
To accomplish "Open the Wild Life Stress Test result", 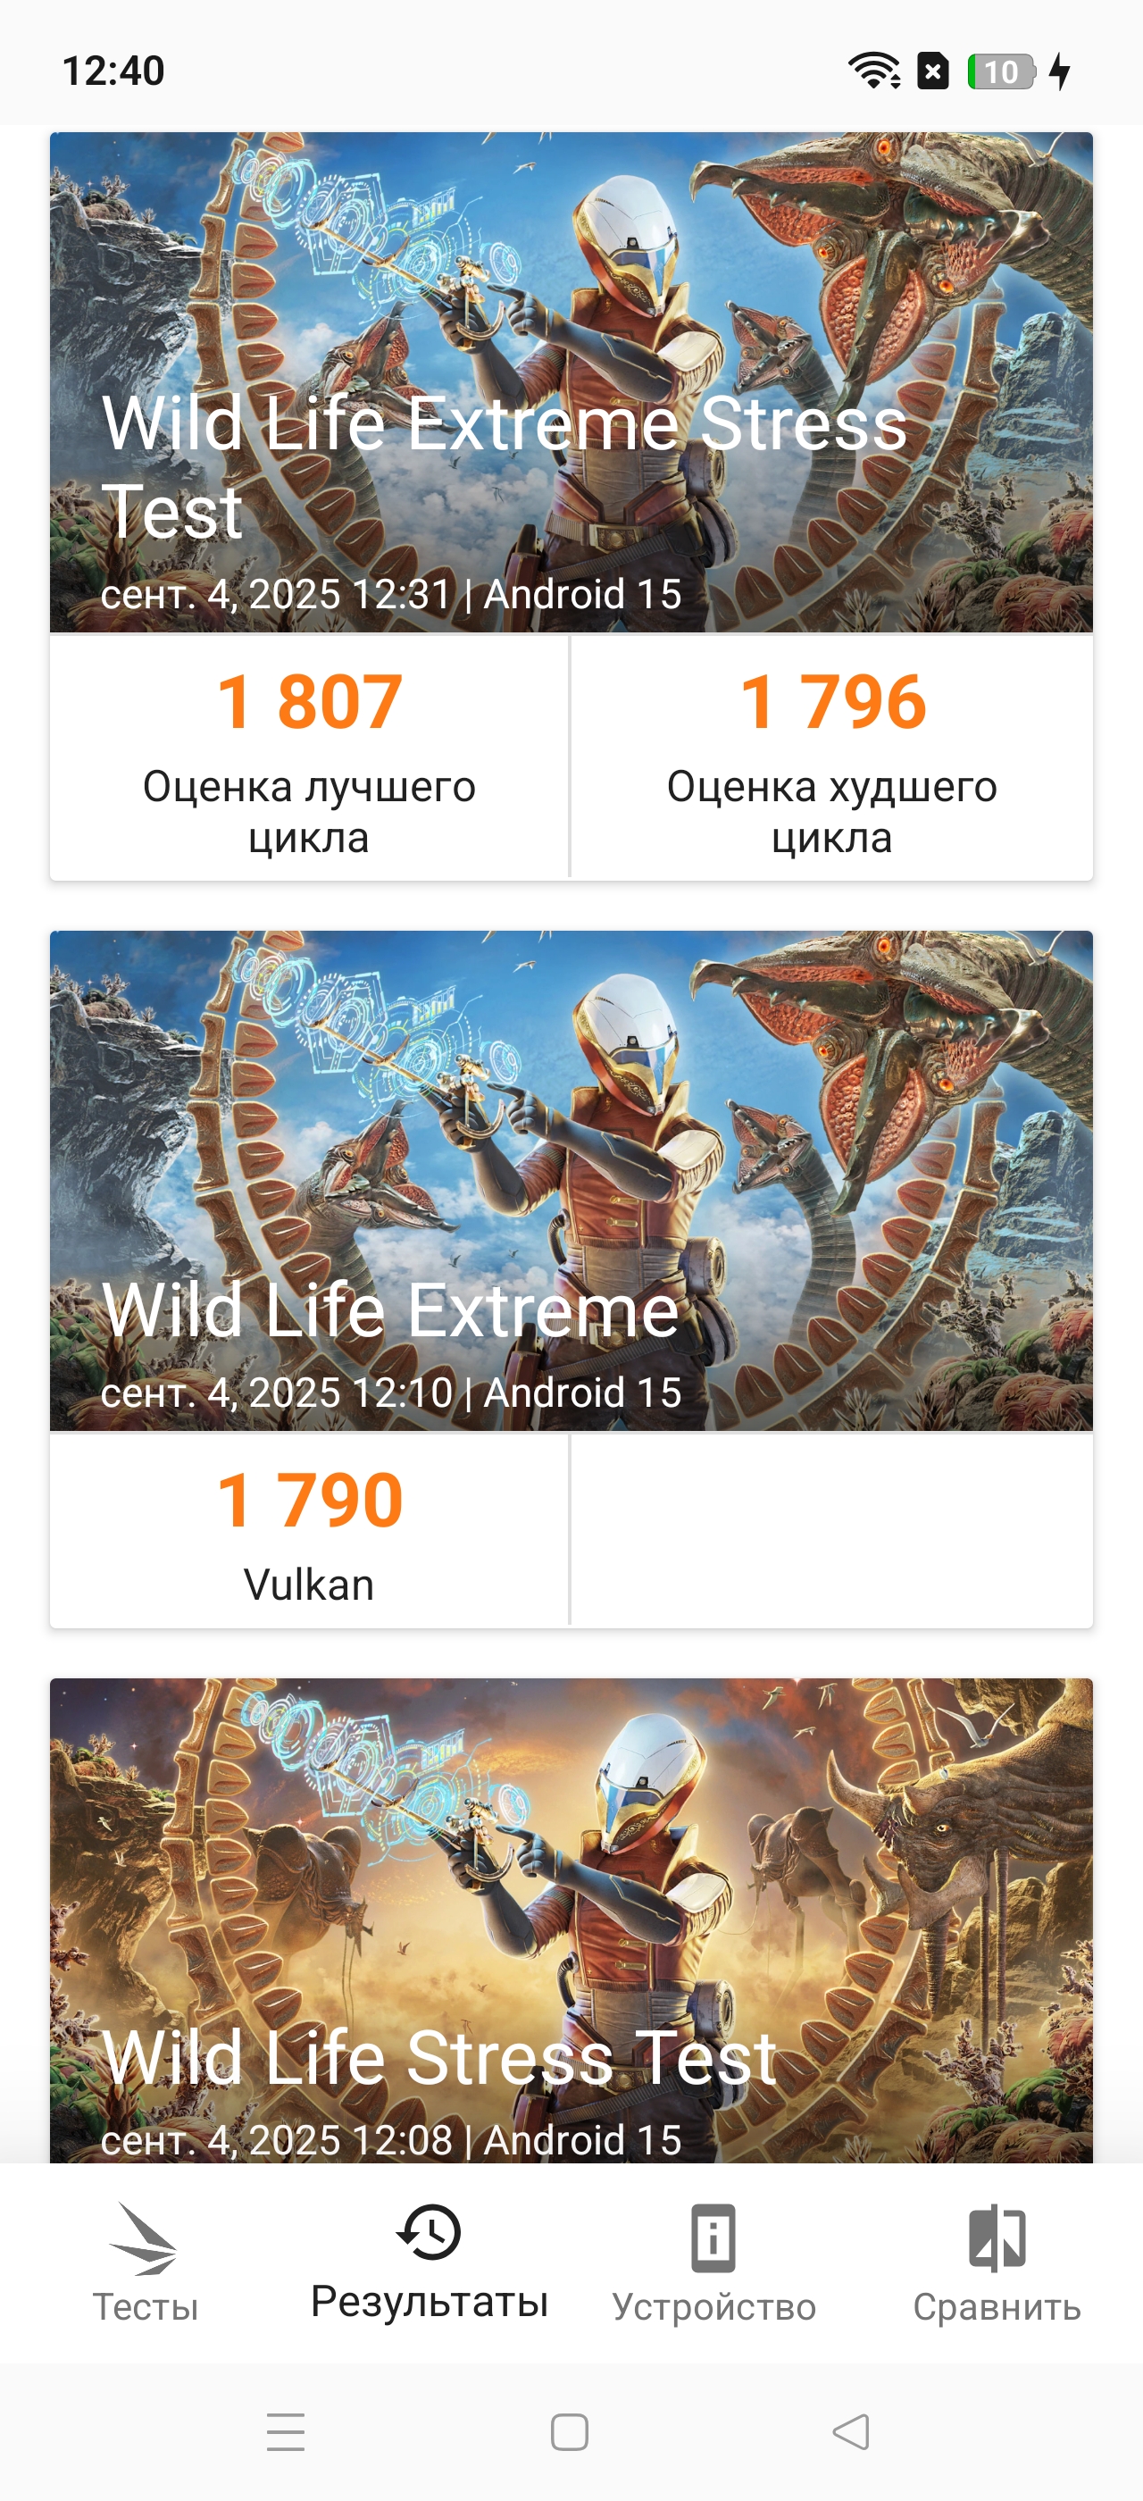I will (571, 1922).
